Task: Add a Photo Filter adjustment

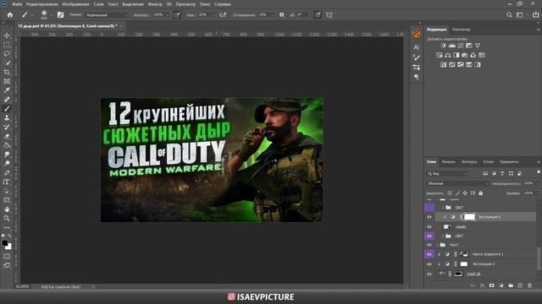Action: pyautogui.click(x=465, y=55)
